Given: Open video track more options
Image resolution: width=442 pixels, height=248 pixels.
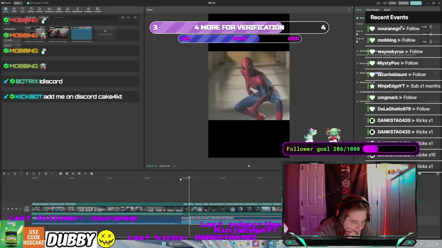Looking at the screenshot, I should pyautogui.click(x=20, y=209).
